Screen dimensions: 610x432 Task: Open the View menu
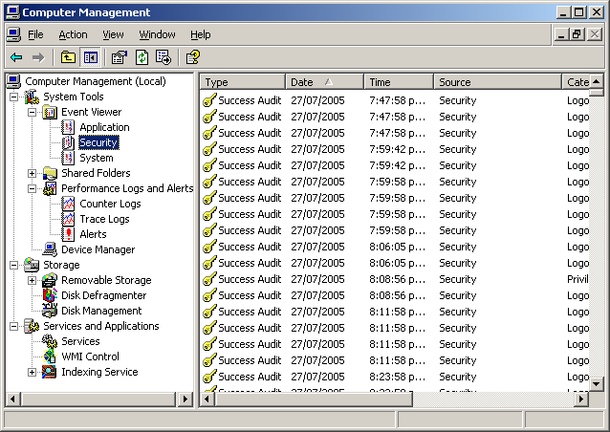pyautogui.click(x=113, y=34)
